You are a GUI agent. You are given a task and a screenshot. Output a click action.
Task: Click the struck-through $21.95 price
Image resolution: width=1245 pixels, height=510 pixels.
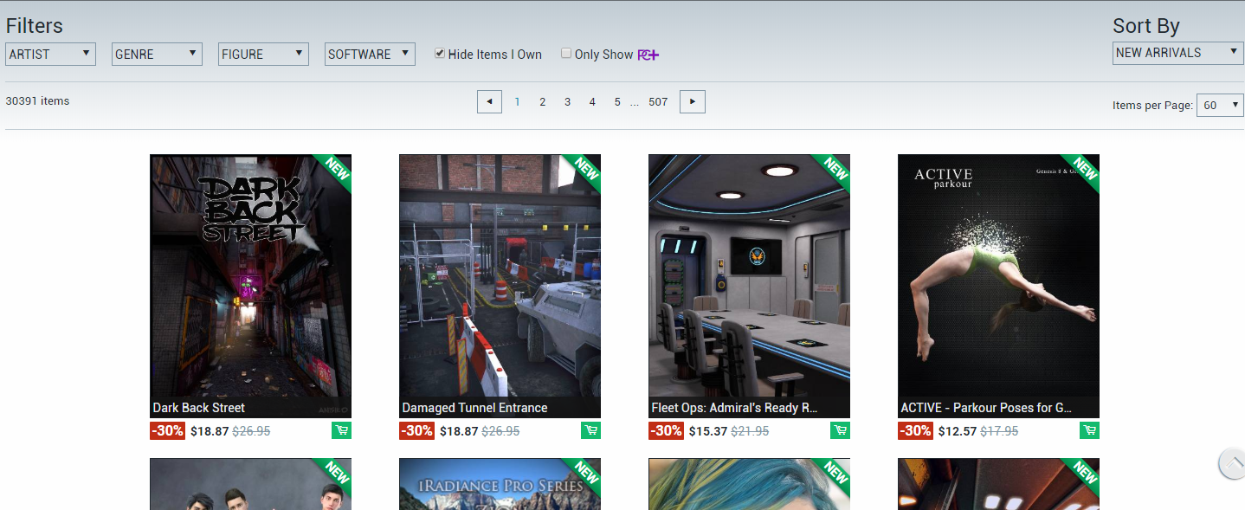750,431
